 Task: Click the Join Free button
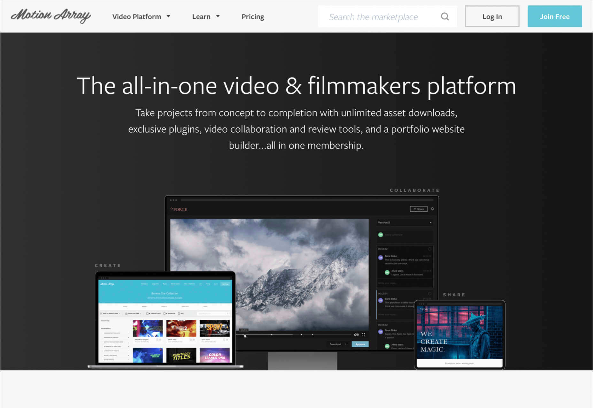pyautogui.click(x=555, y=17)
